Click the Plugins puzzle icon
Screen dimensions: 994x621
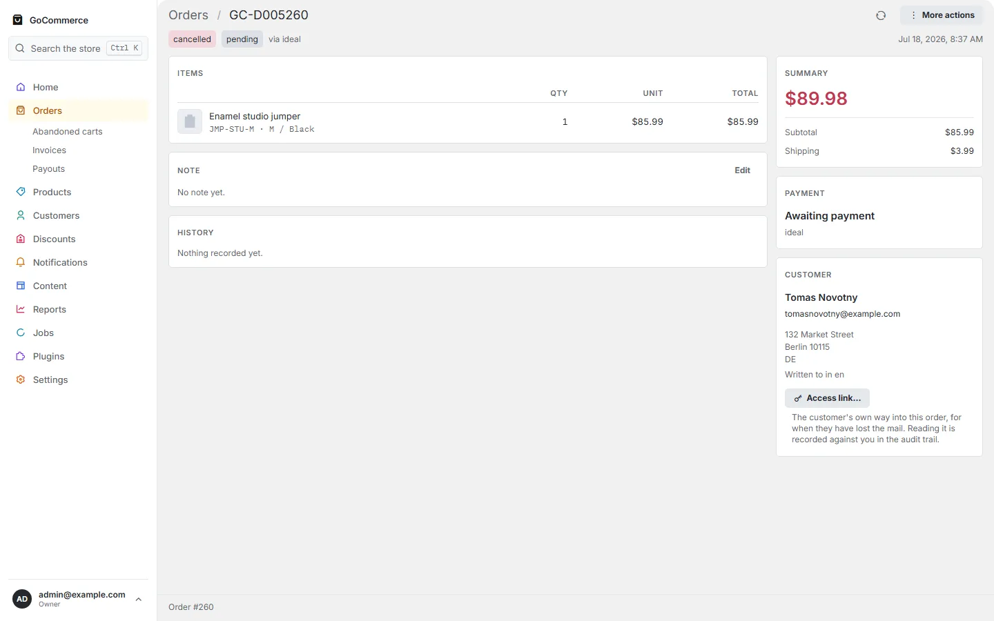[21, 356]
